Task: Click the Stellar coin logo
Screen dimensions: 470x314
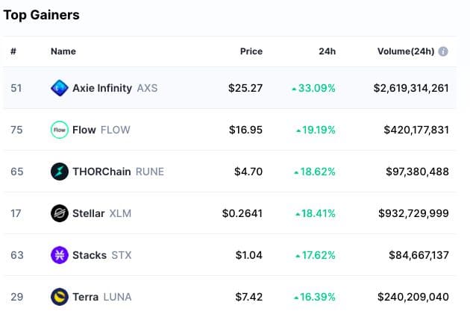Action: (x=60, y=213)
